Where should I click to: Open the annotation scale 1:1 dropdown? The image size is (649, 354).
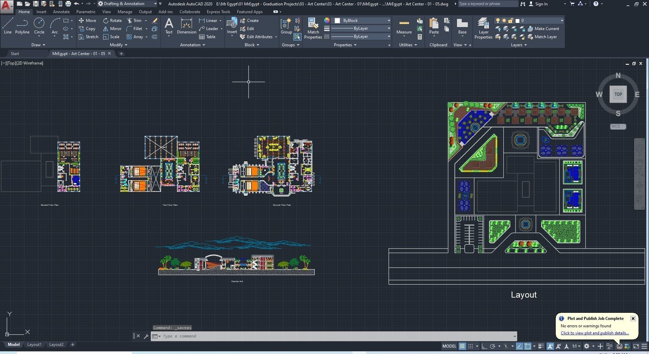pos(576,346)
